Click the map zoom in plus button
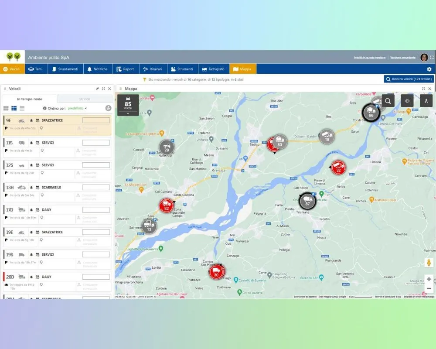 point(429,279)
